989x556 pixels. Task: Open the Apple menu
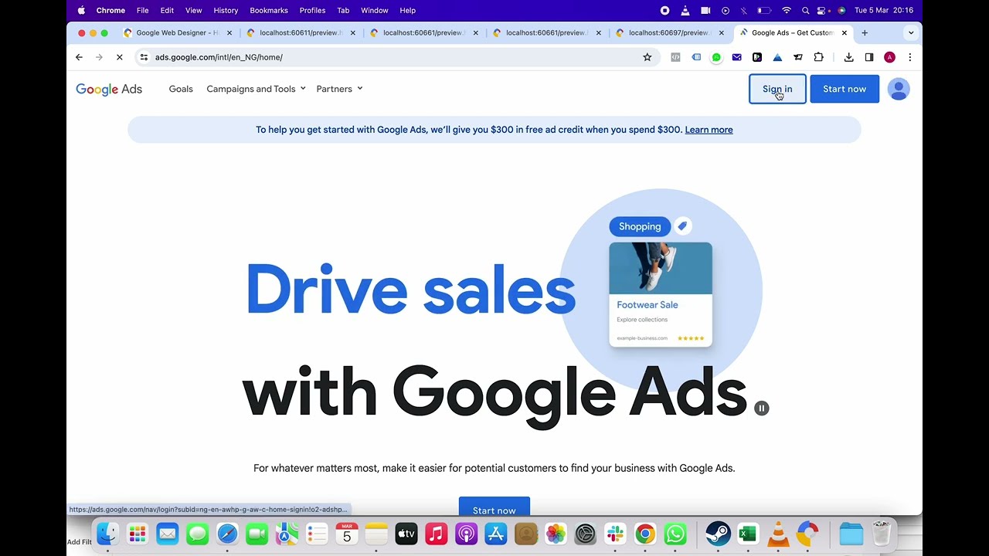tap(81, 10)
